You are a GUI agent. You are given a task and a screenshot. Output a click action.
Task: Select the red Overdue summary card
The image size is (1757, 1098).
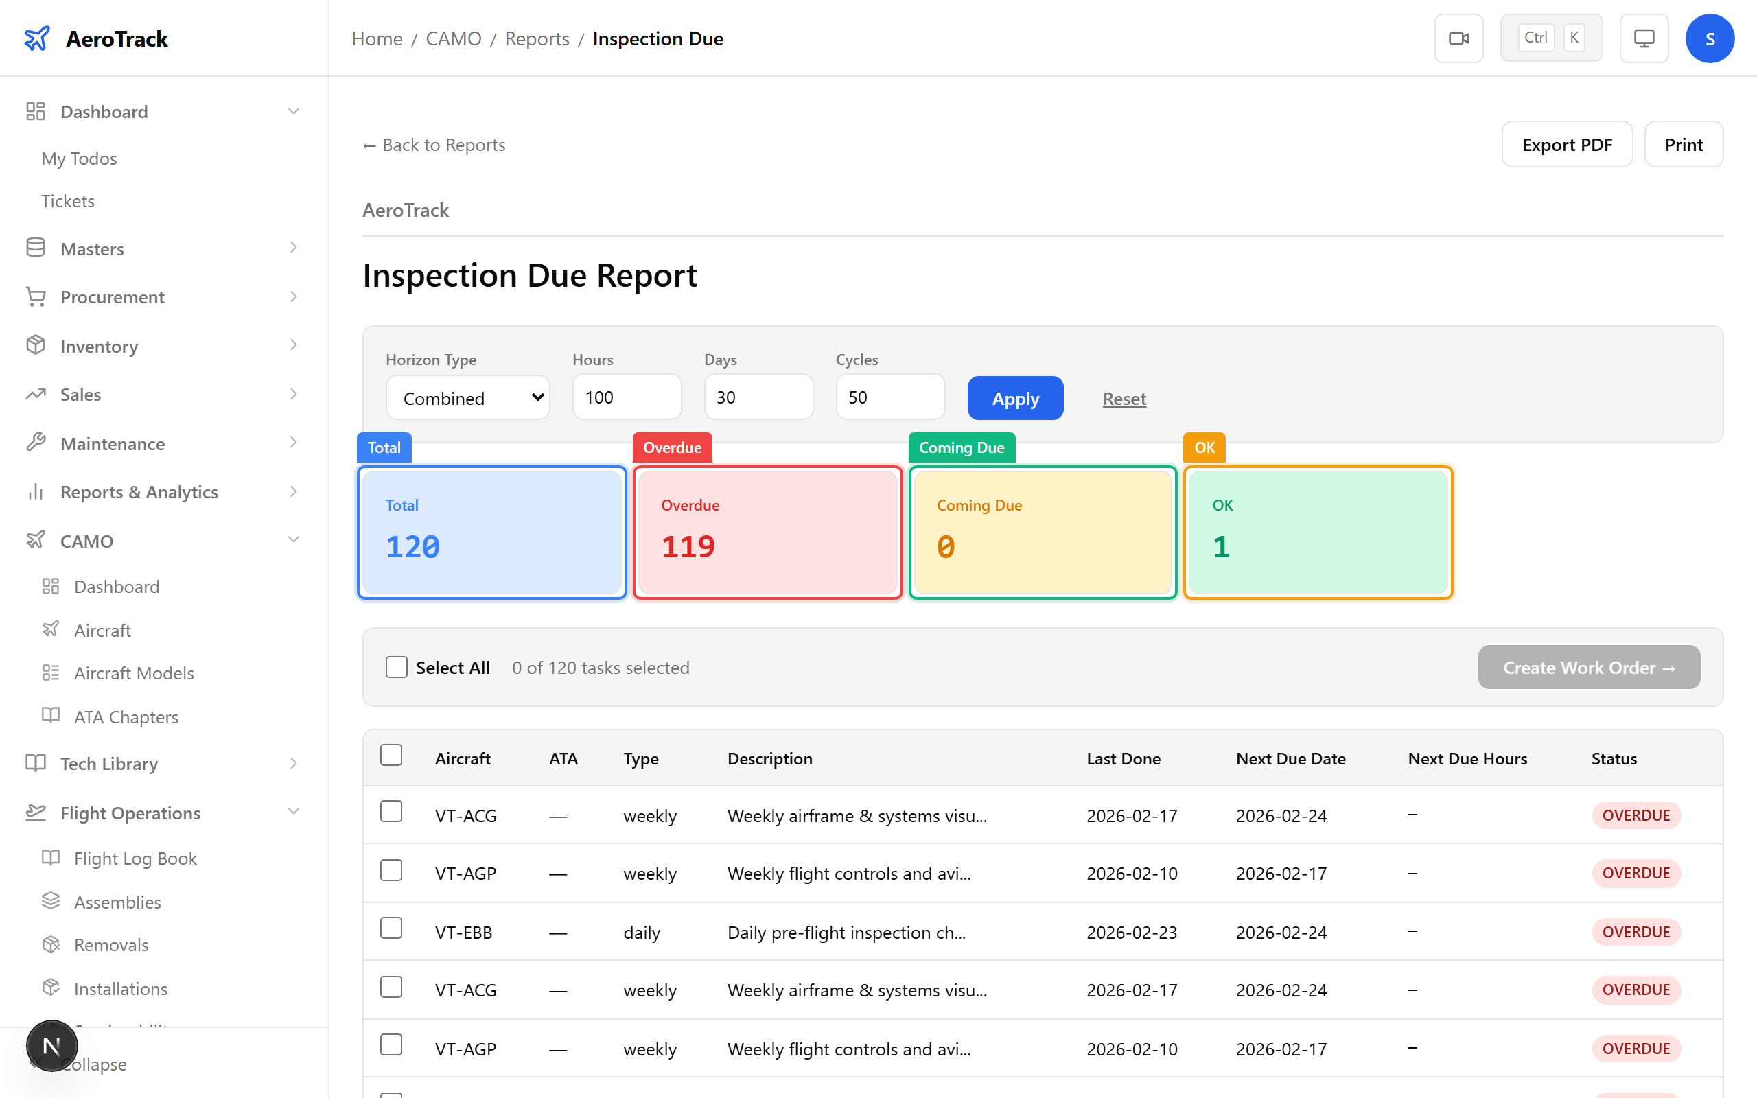[767, 533]
